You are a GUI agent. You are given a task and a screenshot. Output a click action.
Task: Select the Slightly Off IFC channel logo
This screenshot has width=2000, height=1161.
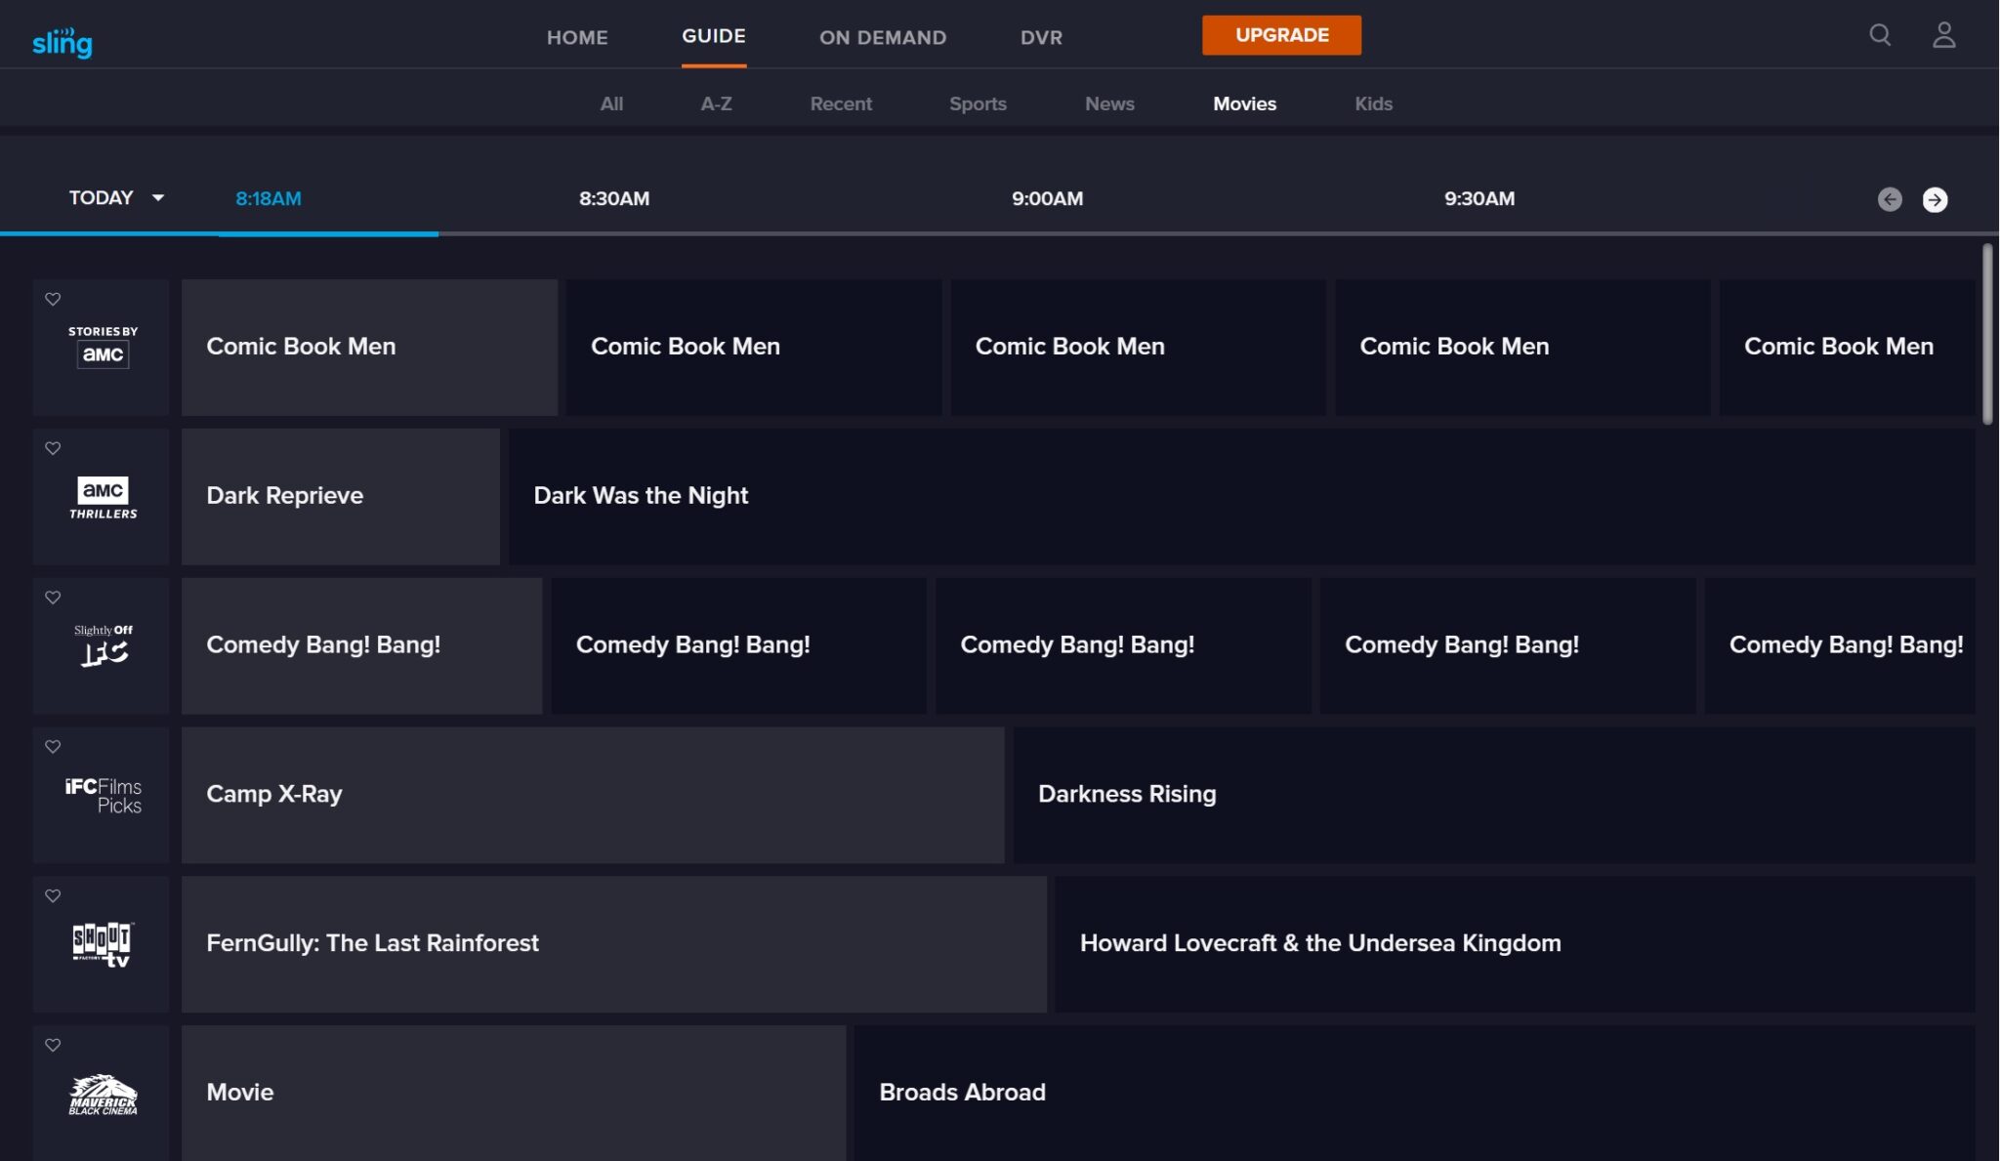point(103,646)
